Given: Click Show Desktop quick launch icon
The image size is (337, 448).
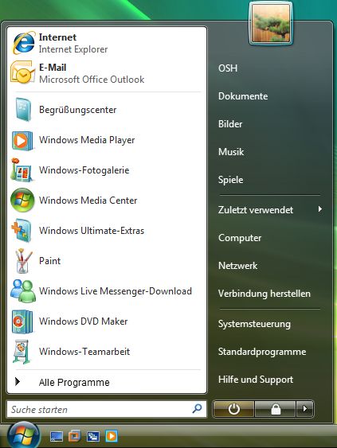Looking at the screenshot, I should [57, 436].
